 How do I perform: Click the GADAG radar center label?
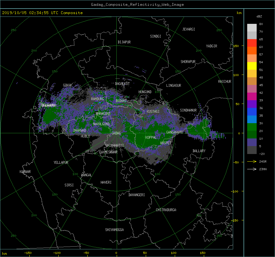(116, 133)
